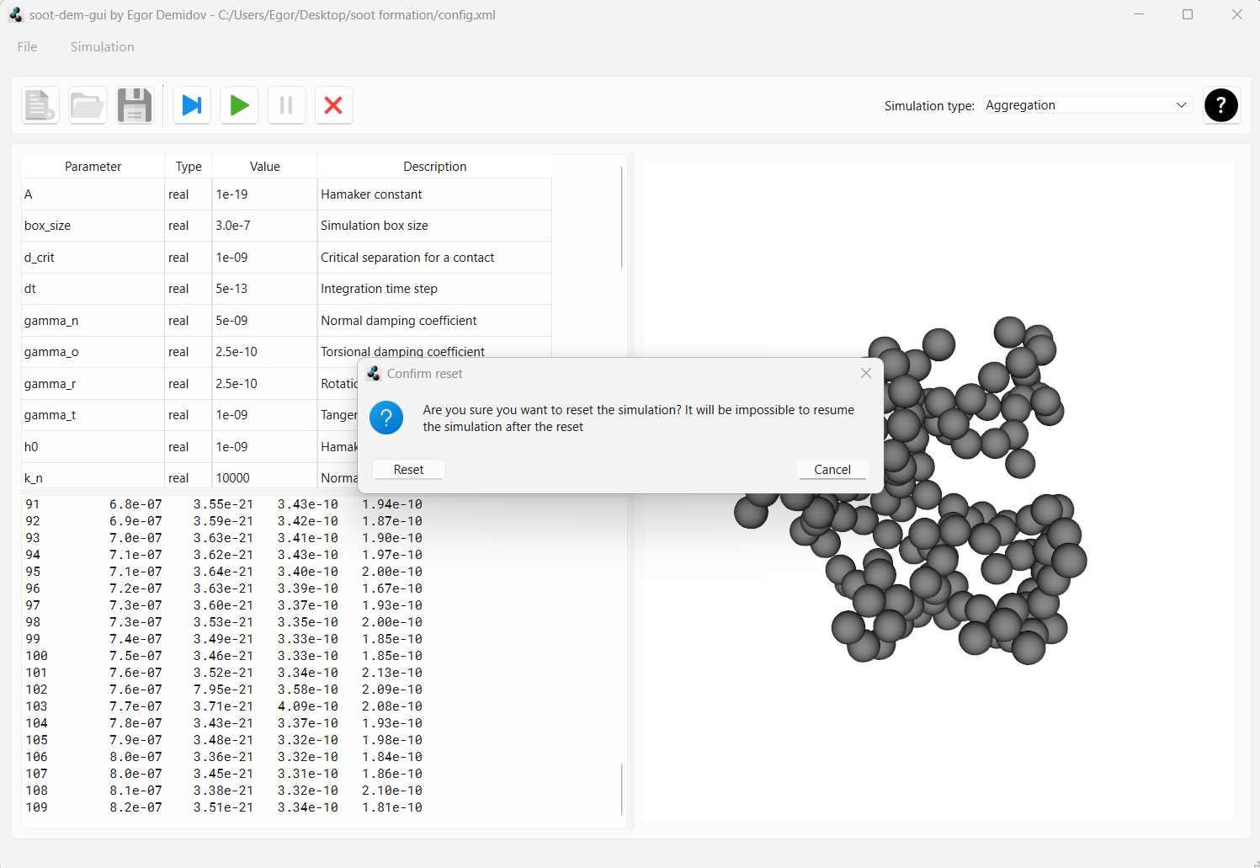Minimize the soot-dem-gui window
Screen dimensions: 1260x868
(1139, 14)
